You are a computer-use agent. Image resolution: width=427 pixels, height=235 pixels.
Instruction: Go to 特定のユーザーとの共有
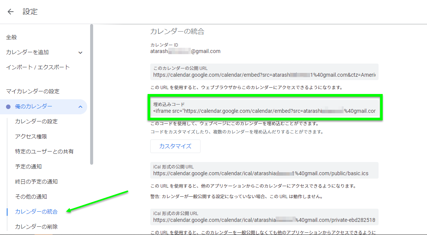[x=44, y=152]
